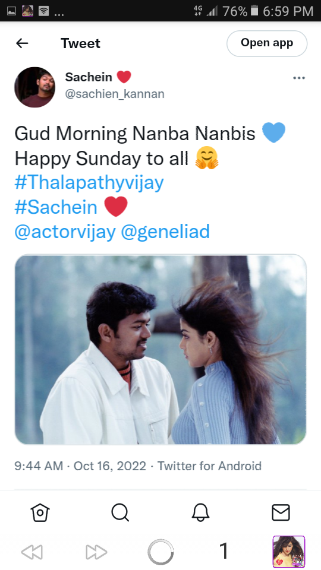Open the Messages envelope tab

pyautogui.click(x=281, y=513)
